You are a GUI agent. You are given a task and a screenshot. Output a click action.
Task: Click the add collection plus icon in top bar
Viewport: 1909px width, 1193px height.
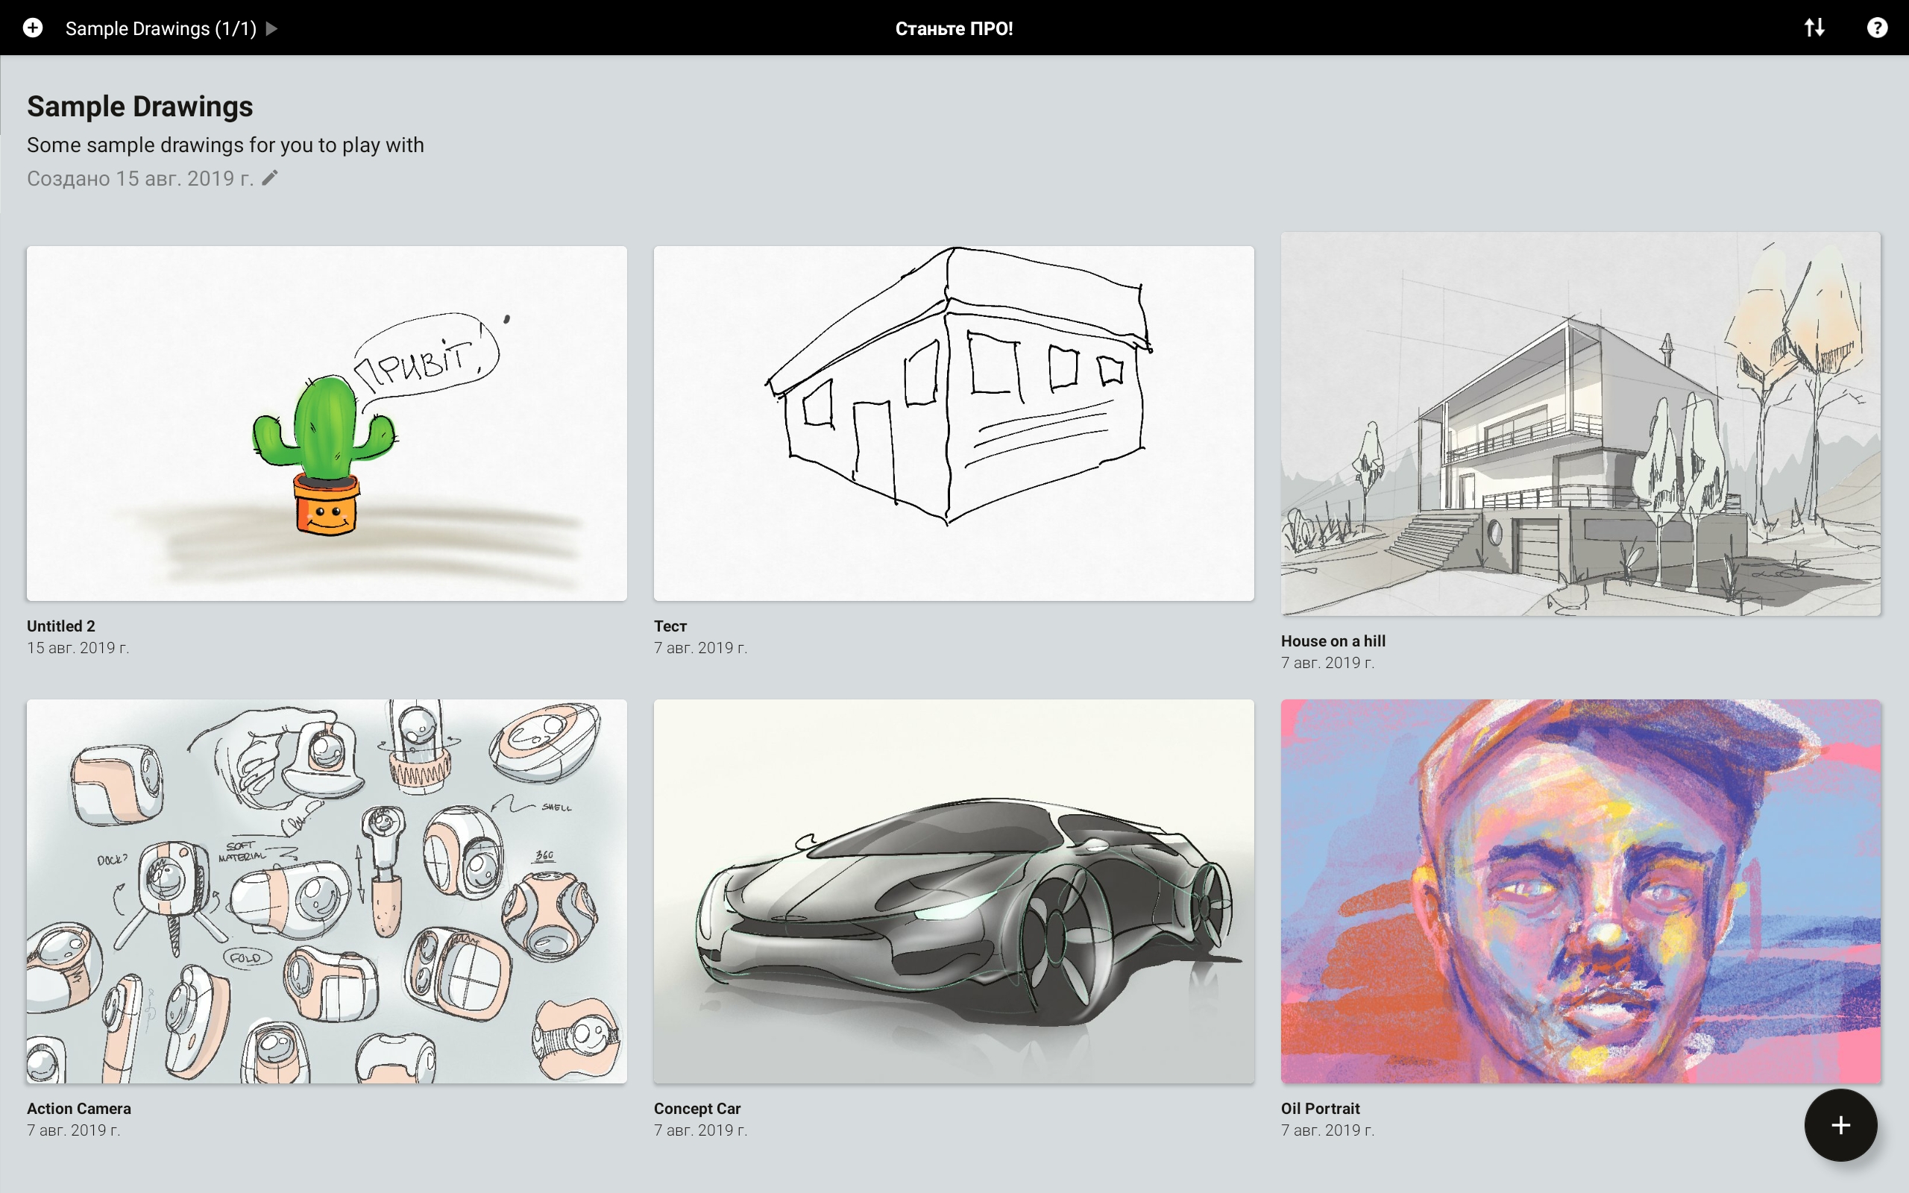click(x=32, y=28)
